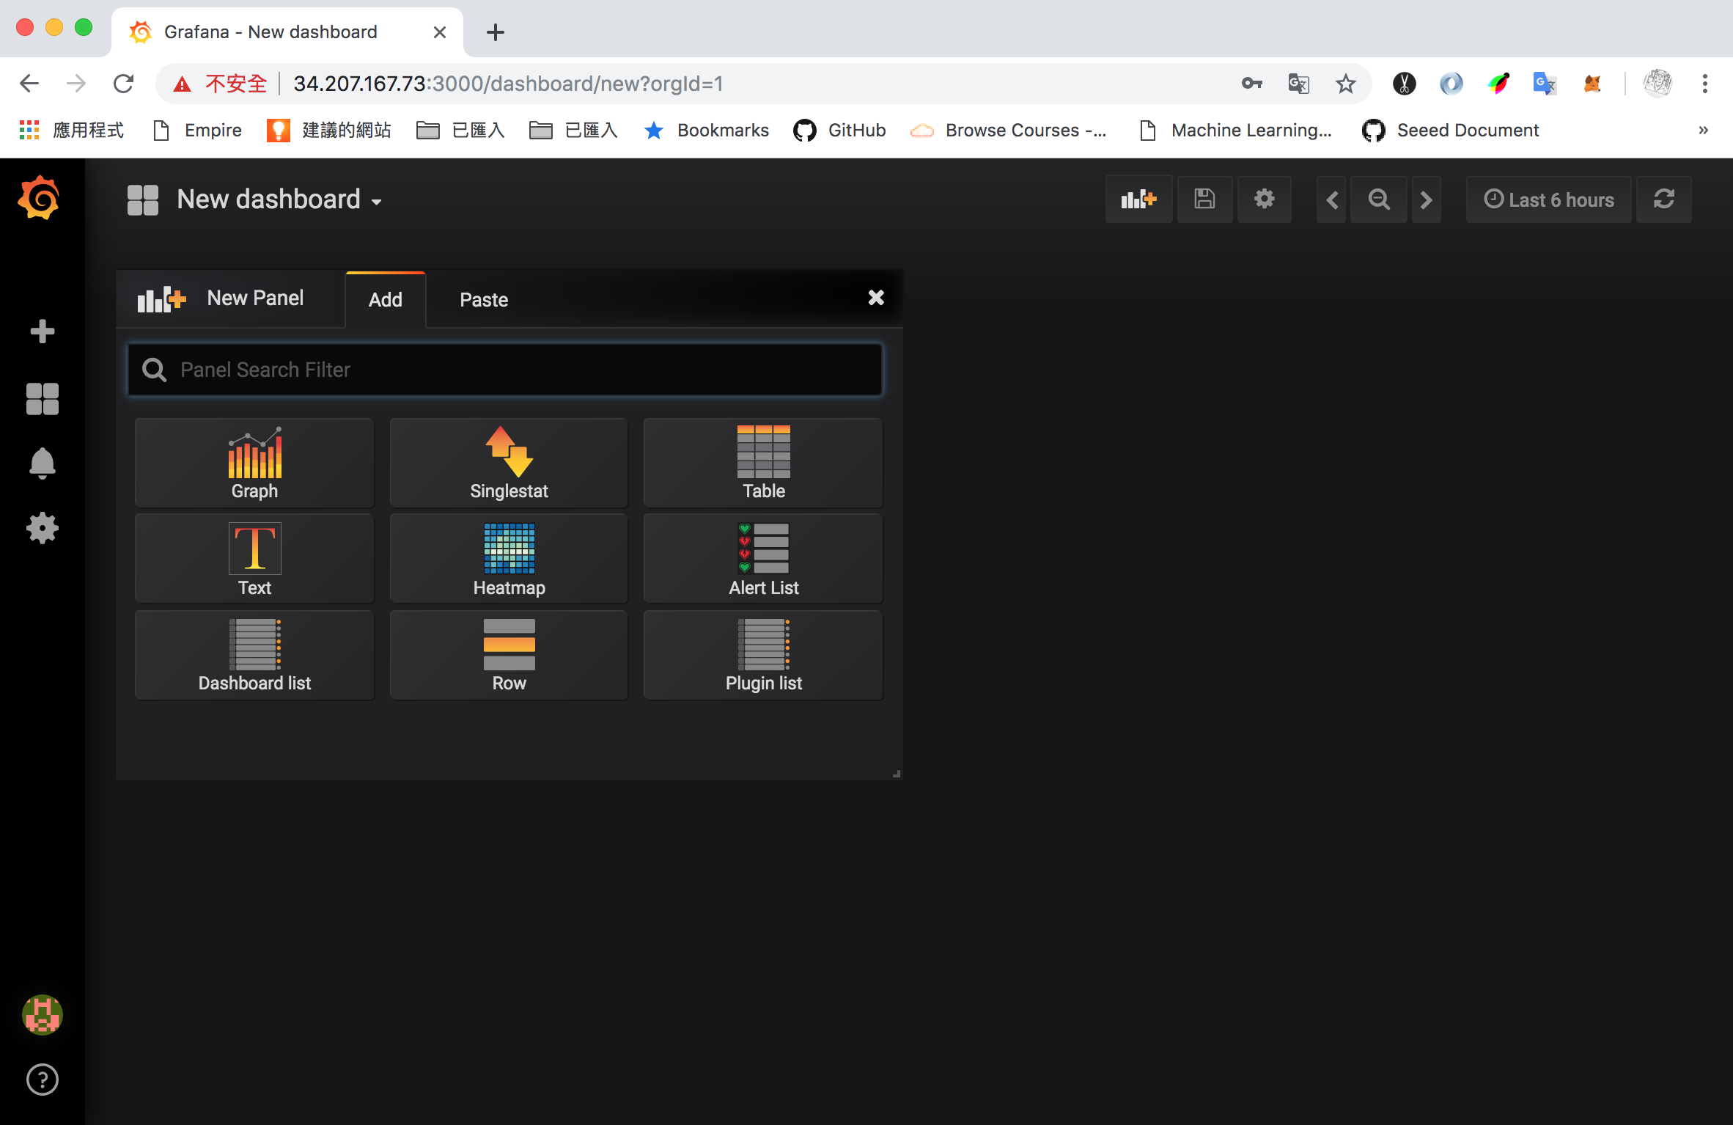
Task: Click the browser forward button
Action: pos(76,84)
